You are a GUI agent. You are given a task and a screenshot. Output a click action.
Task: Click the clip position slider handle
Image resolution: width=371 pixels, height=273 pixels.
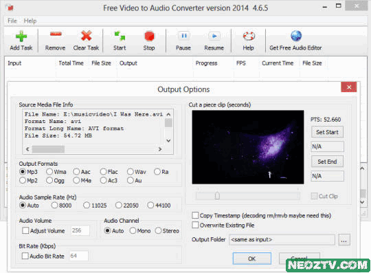[x=217, y=195]
